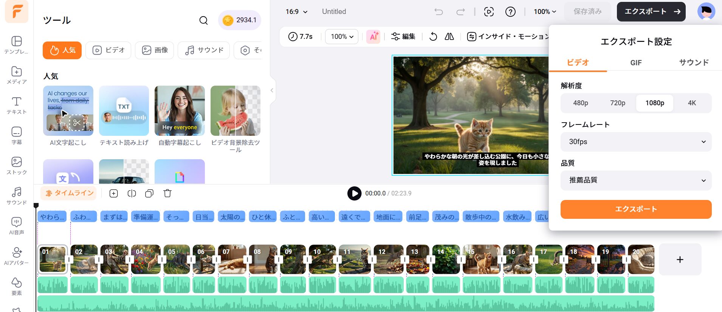Open the AI transcription (AI文字起こし) tool
Viewport: 722px width, 312px height.
68,116
